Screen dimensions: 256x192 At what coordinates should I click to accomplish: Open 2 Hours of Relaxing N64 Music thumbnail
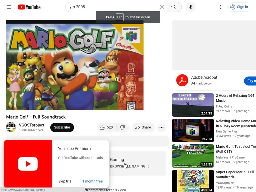tap(193, 105)
